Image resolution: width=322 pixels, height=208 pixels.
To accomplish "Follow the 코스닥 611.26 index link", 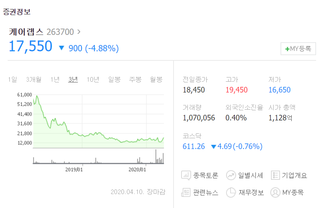I will pyautogui.click(x=193, y=147).
